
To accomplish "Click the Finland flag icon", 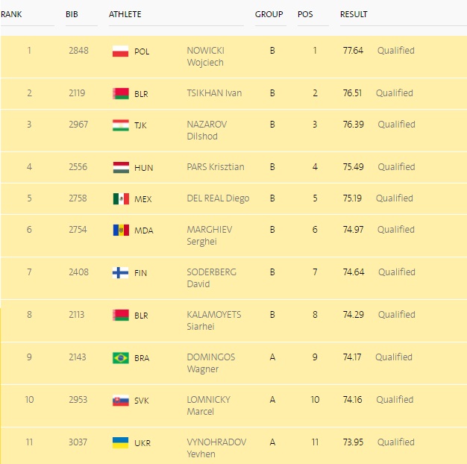I will coord(120,273).
